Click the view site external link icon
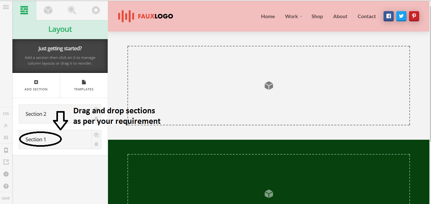431x204 pixels. pyautogui.click(x=6, y=162)
